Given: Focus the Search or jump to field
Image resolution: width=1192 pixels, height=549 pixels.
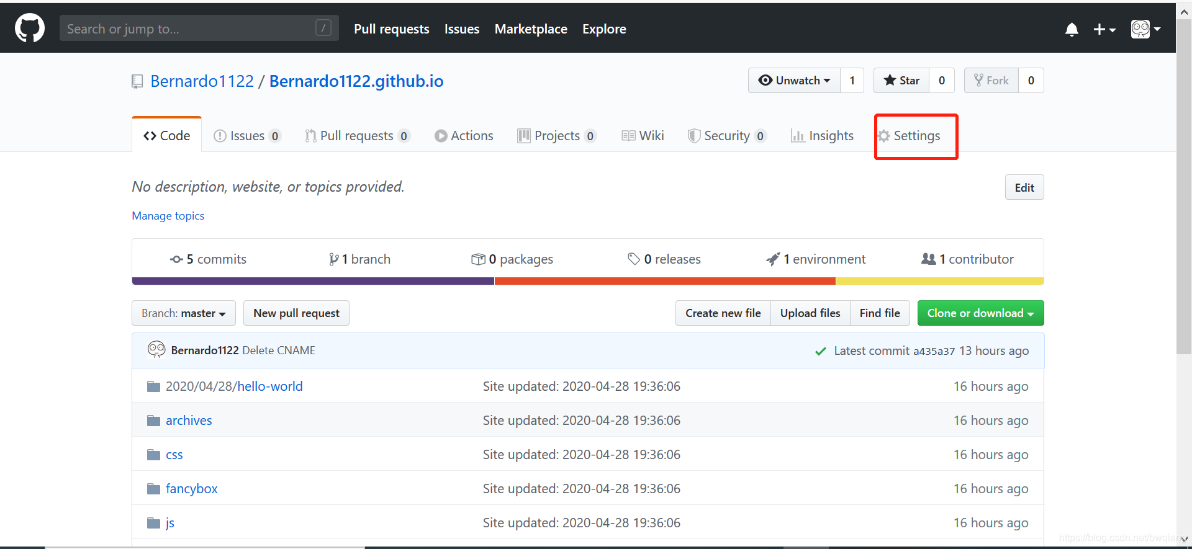Looking at the screenshot, I should point(199,28).
